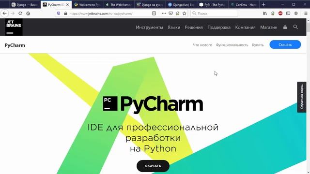
Task: Switch to The Web framework tab
Action: point(118,4)
